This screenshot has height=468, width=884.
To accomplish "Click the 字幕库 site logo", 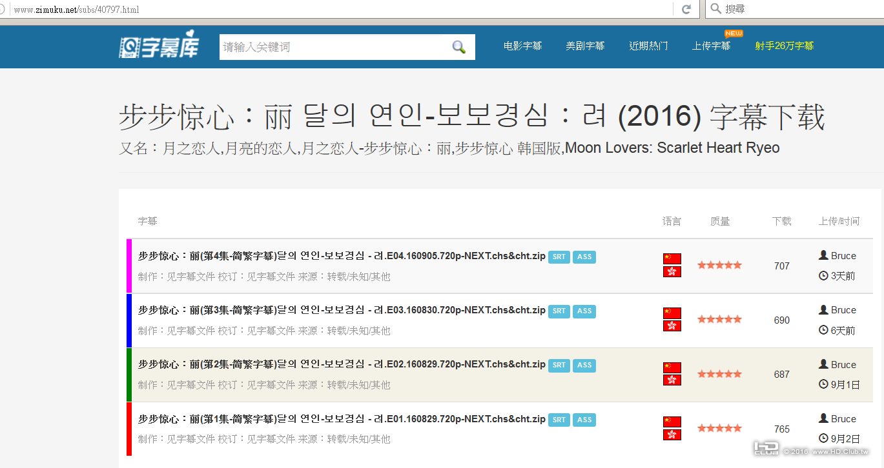I will tap(158, 46).
